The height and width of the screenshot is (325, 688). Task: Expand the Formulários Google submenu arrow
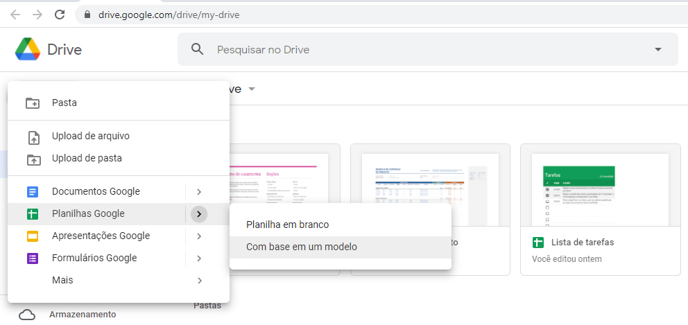199,258
